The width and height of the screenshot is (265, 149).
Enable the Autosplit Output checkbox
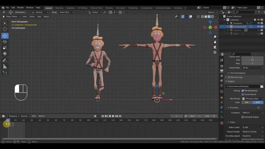coord(243,117)
